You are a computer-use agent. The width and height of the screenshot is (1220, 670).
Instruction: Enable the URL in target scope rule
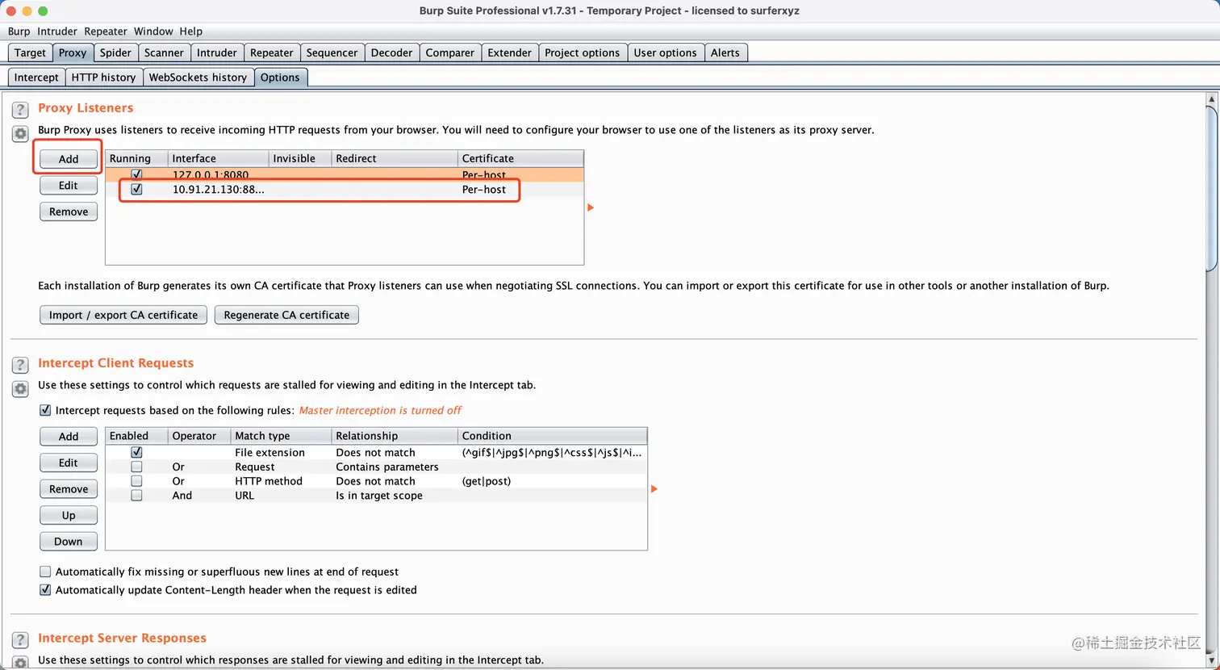tap(136, 496)
